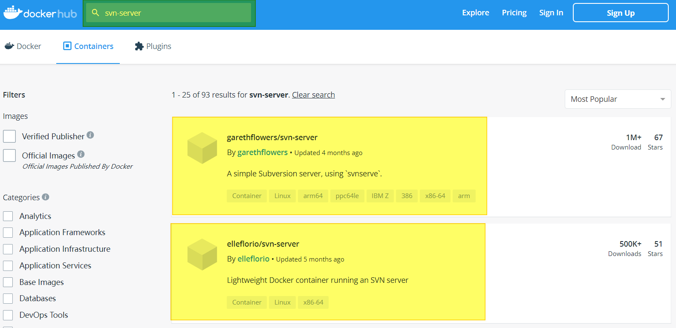
Task: Open the elleflorio publisher profile link
Action: 254,259
